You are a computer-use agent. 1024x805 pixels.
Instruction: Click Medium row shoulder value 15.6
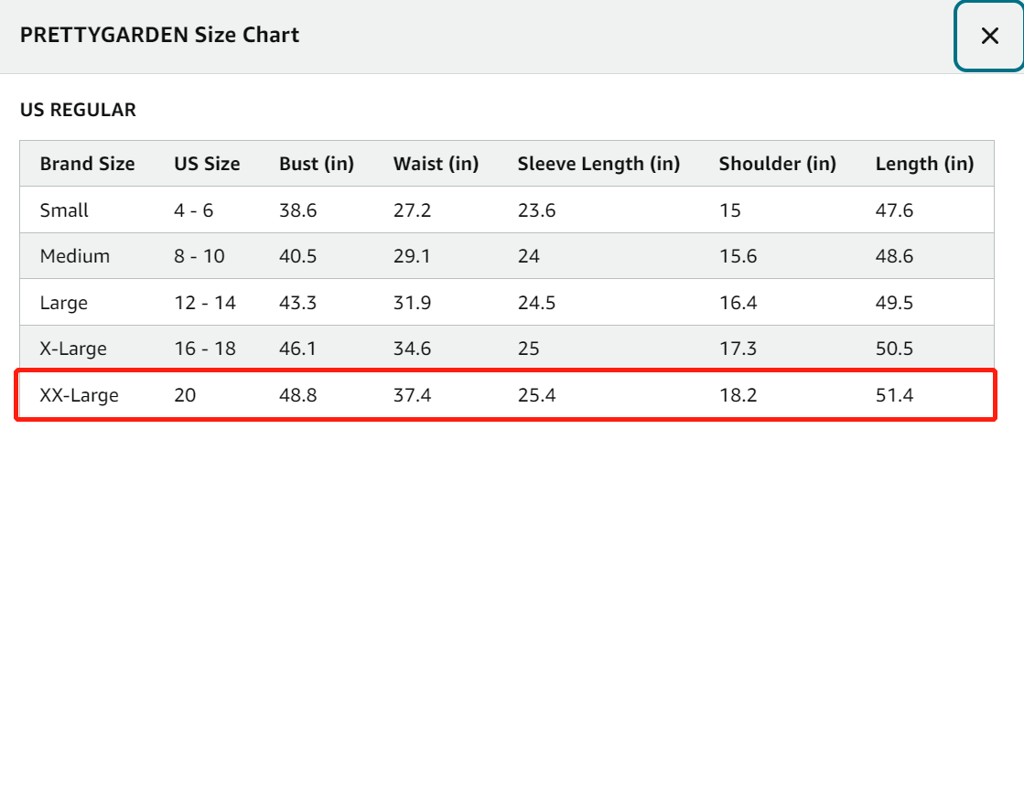tap(738, 256)
